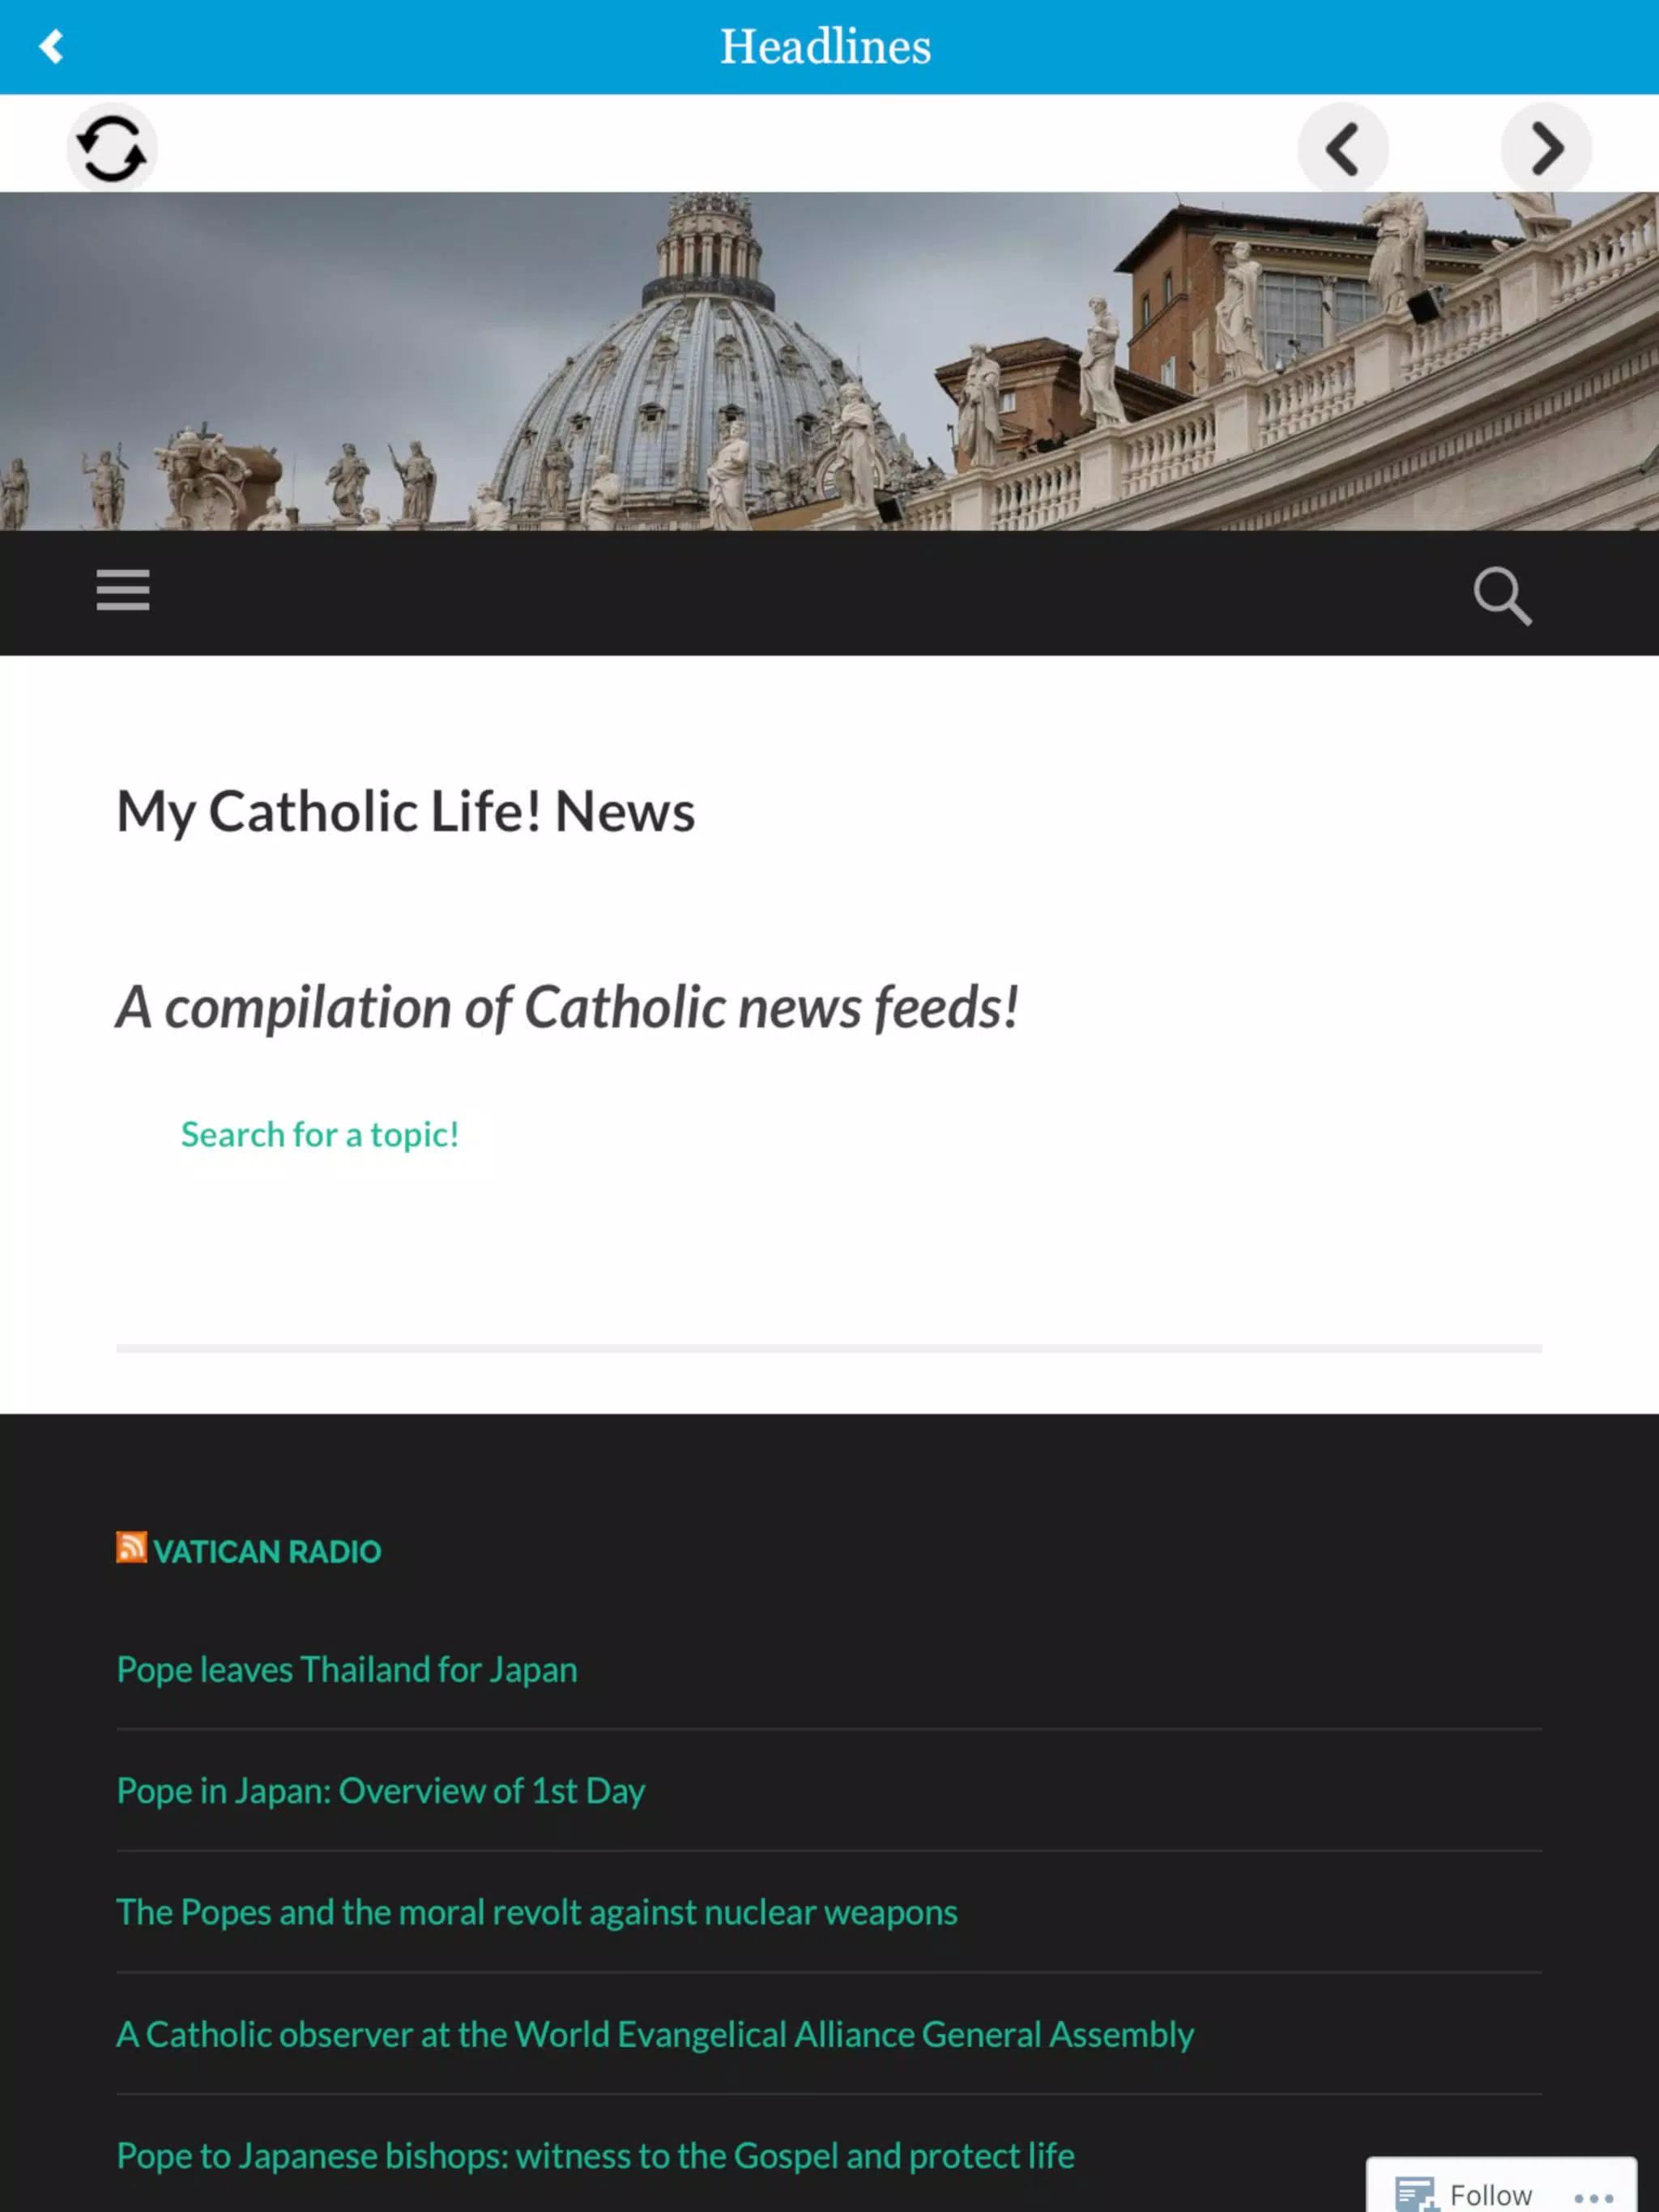This screenshot has width=1659, height=2212.
Task: Open 'Pope leaves Thailand for Japan' article
Action: [346, 1669]
